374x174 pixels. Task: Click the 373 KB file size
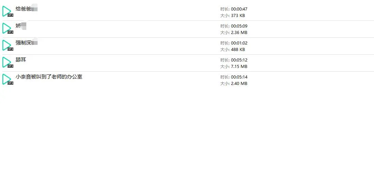click(x=238, y=16)
